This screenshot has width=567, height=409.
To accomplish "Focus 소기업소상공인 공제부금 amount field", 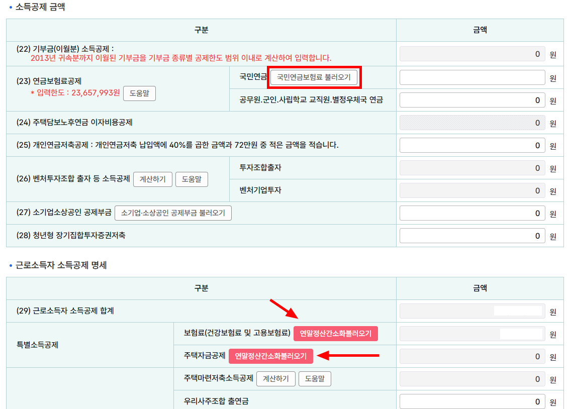I will (x=472, y=213).
